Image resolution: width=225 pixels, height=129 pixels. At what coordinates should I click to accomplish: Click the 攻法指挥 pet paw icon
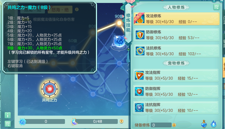point(139,75)
